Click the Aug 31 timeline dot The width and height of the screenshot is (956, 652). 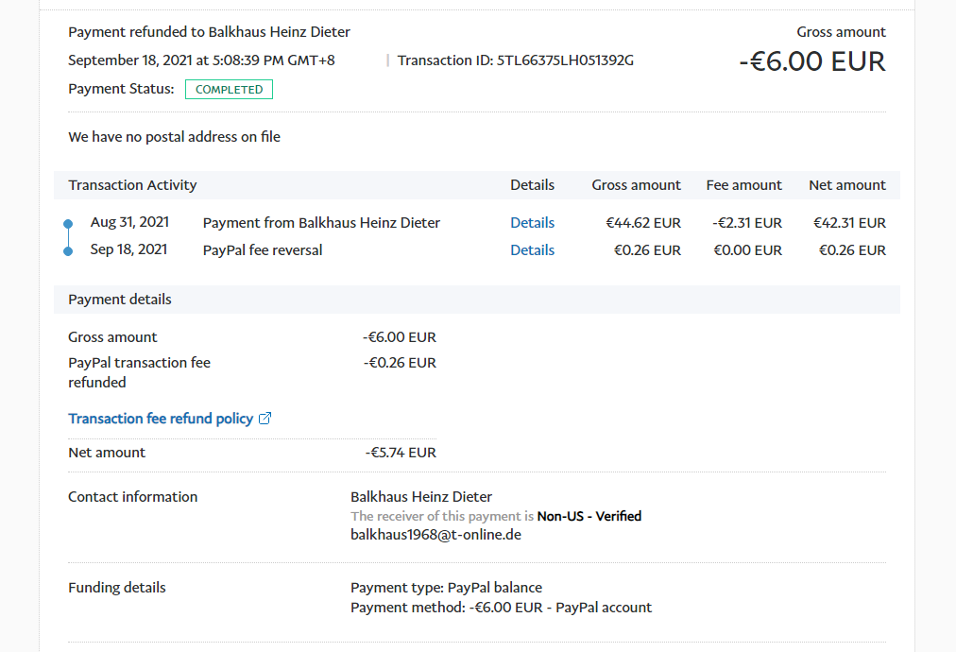[x=68, y=224]
